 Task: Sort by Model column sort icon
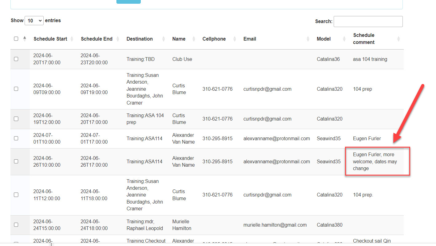click(344, 39)
